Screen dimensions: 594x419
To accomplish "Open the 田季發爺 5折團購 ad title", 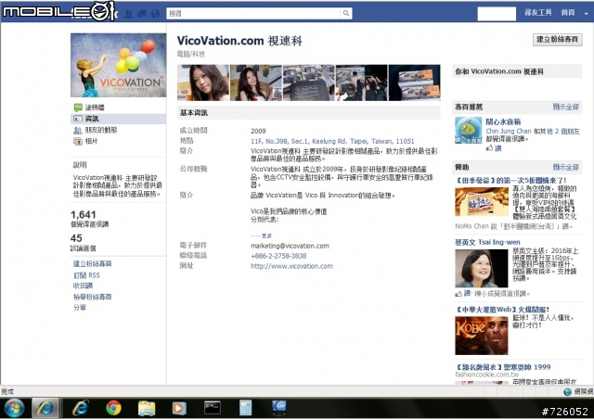I will tap(511, 180).
